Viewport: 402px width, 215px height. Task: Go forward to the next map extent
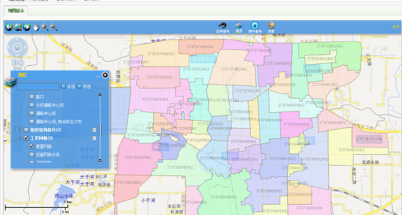(x=27, y=27)
